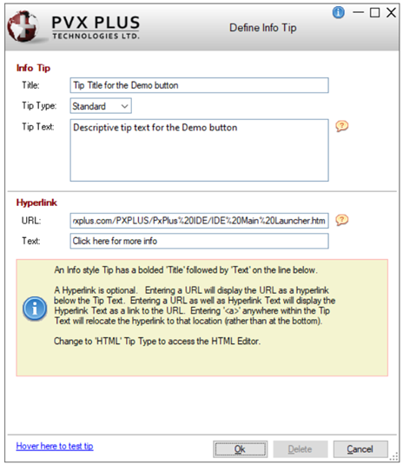
Task: Click the hyperlink Text input field
Action: point(199,241)
